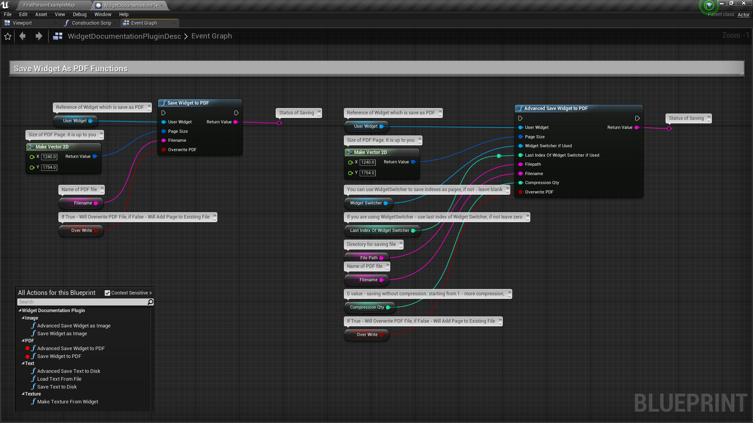Screen dimensions: 753x423
Task: Click right Make Vector 2D Y value 1754.0
Action: coord(368,173)
